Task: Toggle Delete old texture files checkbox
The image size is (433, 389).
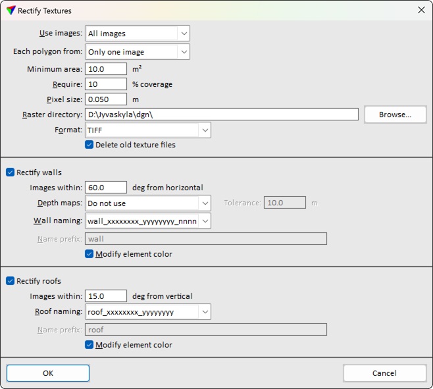Action: (89, 145)
